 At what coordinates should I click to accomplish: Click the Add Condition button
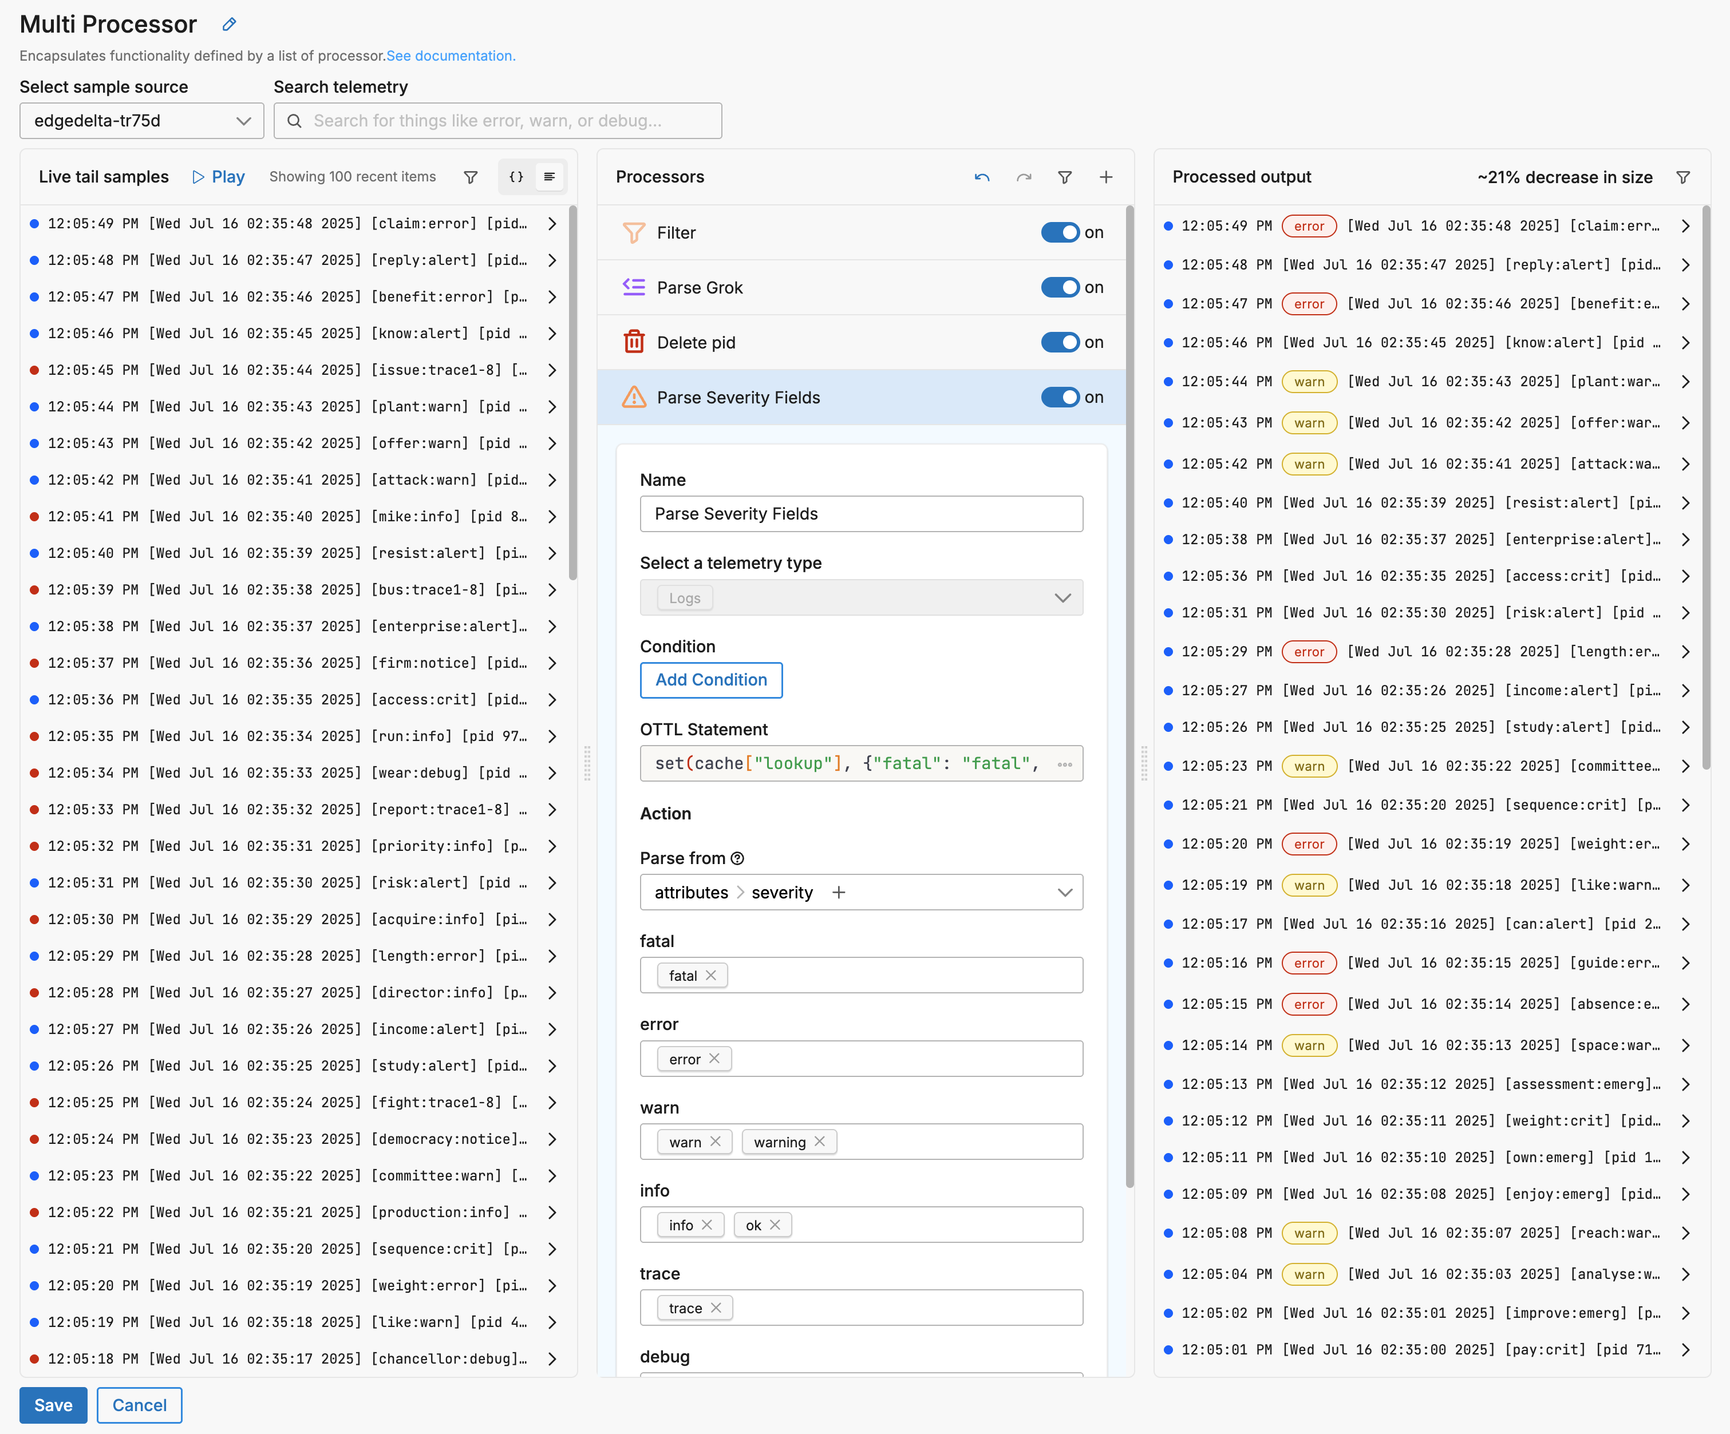point(711,680)
